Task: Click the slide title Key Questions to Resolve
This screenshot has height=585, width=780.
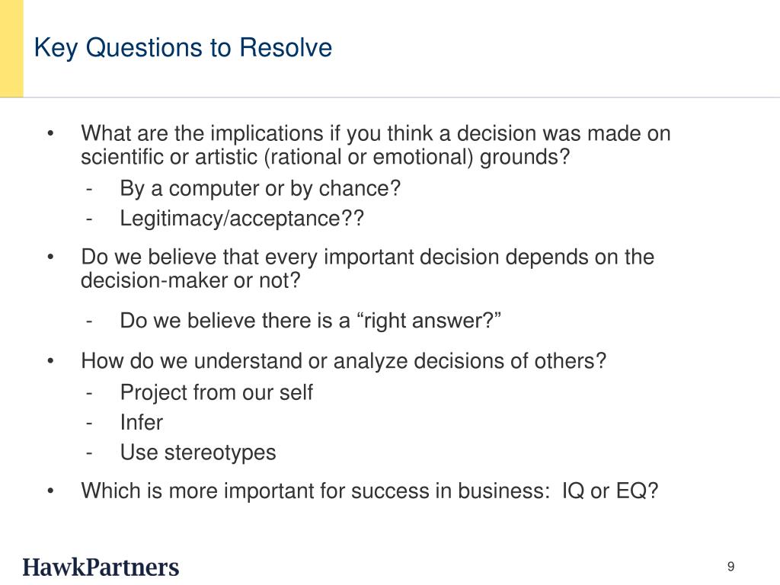Action: (x=183, y=48)
